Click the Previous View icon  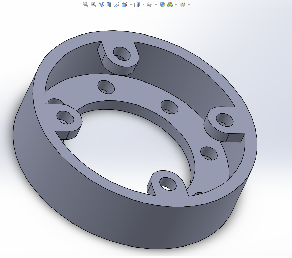tap(101, 4)
